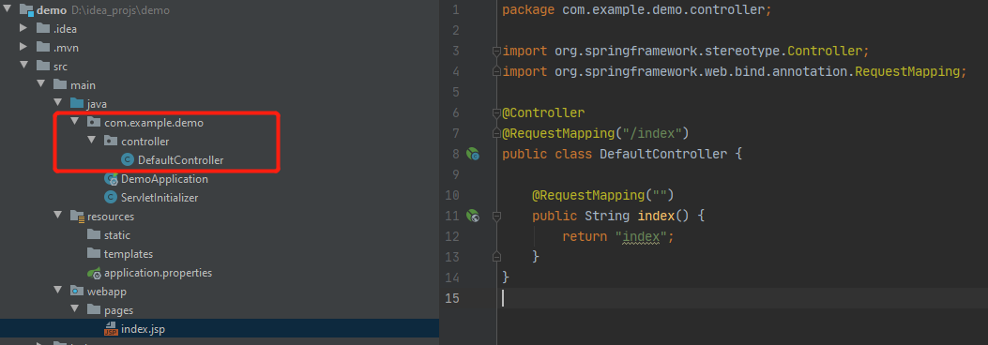988x345 pixels.
Task: Select application.properties file in tree
Action: tap(158, 273)
